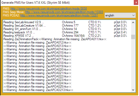Viewport: 139px width, 96px height.
Task: Click the log scrollbar thumb
Action: point(133,37)
